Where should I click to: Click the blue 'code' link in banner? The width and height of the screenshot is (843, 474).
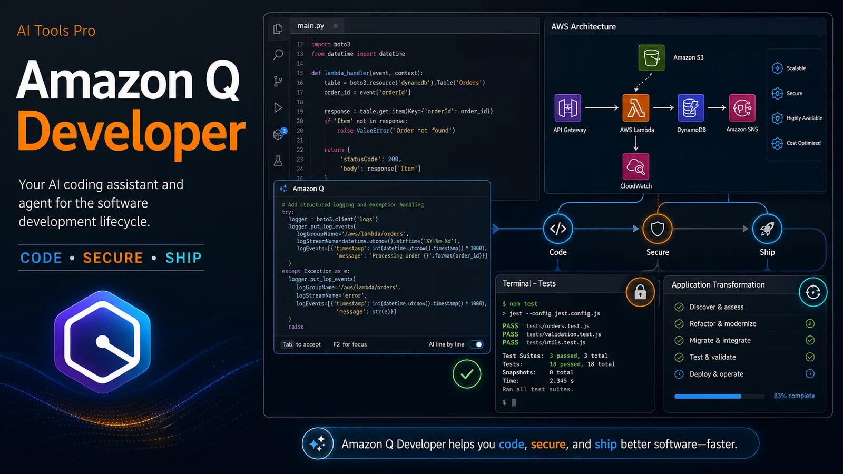[512, 445]
